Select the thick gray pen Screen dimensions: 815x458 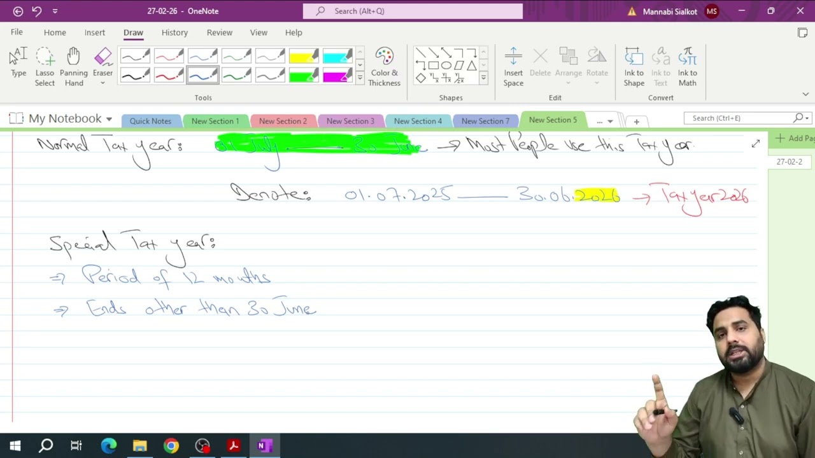coord(270,75)
